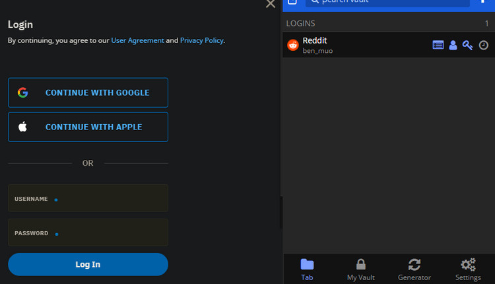Focus the Password input field
495x284 pixels.
pyautogui.click(x=88, y=232)
